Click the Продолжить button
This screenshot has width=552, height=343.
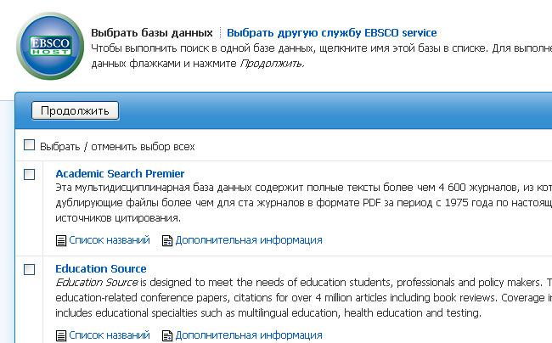coord(75,111)
